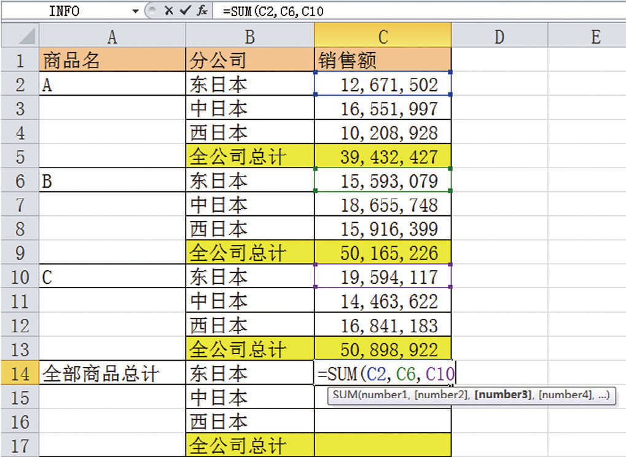
Task: Confirm the formula with the Enter checkmark
Action: pos(185,11)
